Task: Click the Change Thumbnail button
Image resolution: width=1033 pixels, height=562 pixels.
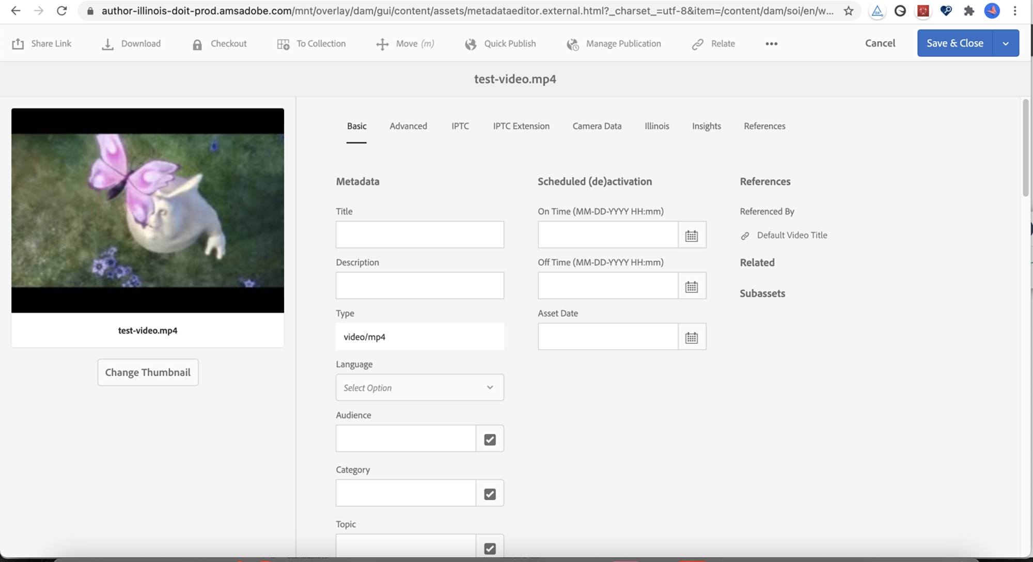Action: [147, 372]
